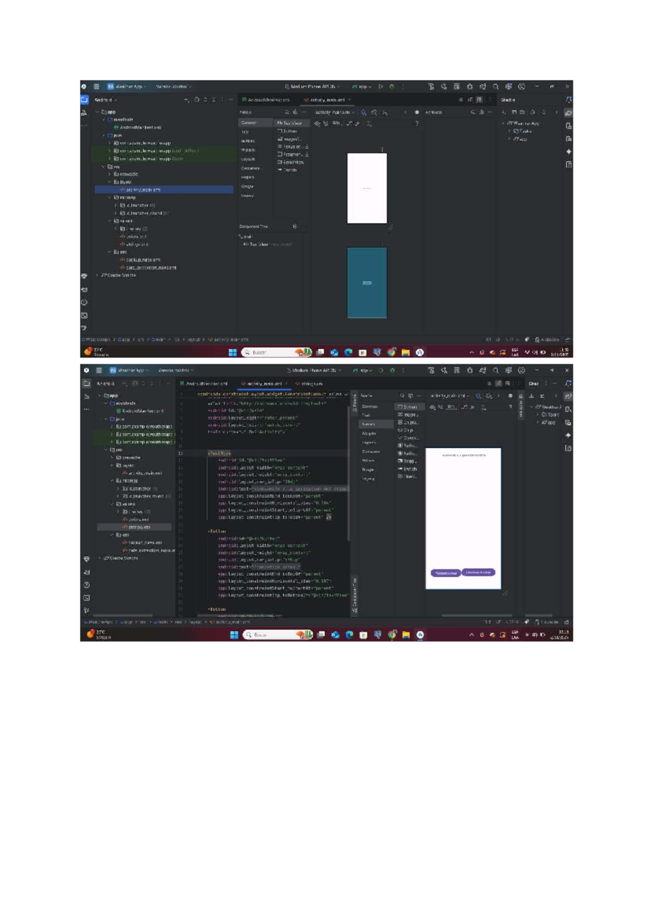Click the <TextView tag in bottom code editor
The height and width of the screenshot is (919, 651).
click(x=219, y=453)
